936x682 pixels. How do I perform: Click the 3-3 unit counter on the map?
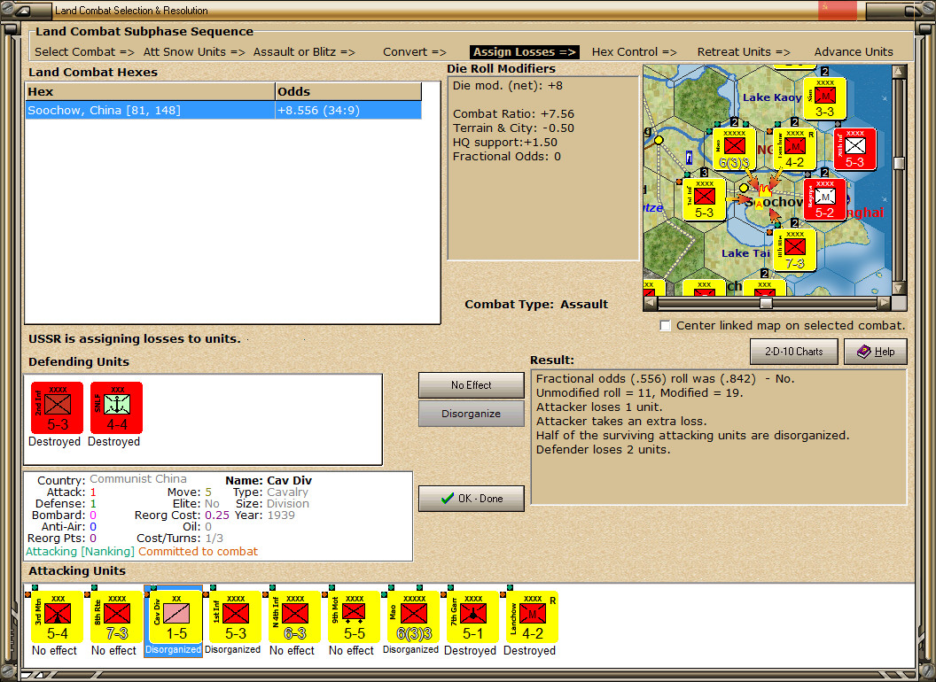click(825, 98)
